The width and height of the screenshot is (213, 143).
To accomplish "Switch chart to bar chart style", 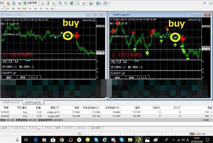I will pos(43,3).
